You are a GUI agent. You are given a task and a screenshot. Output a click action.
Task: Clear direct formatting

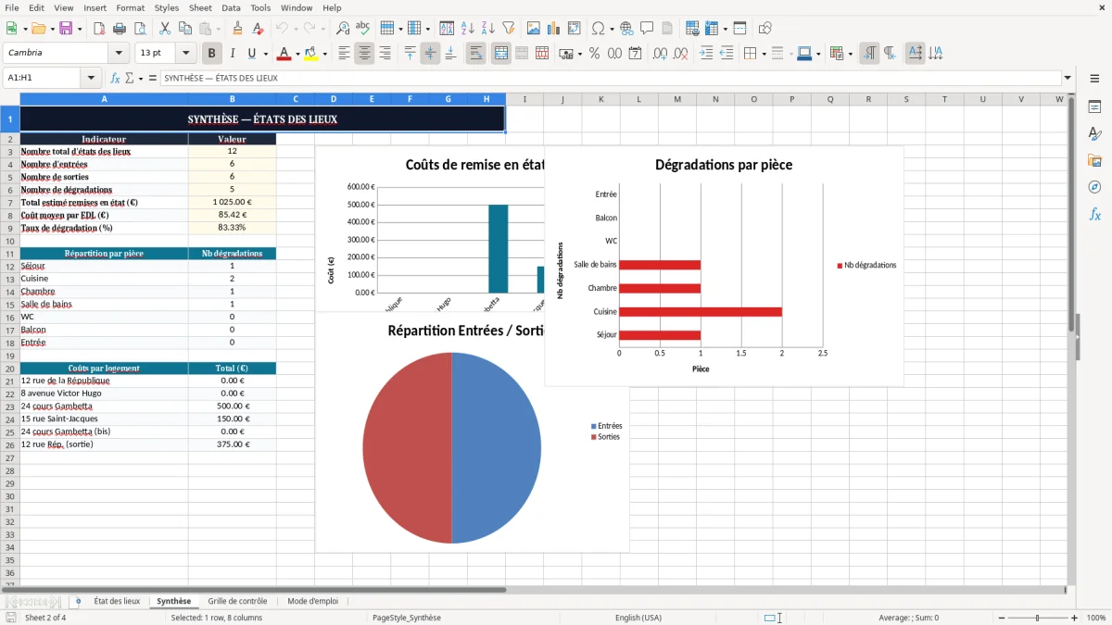259,29
